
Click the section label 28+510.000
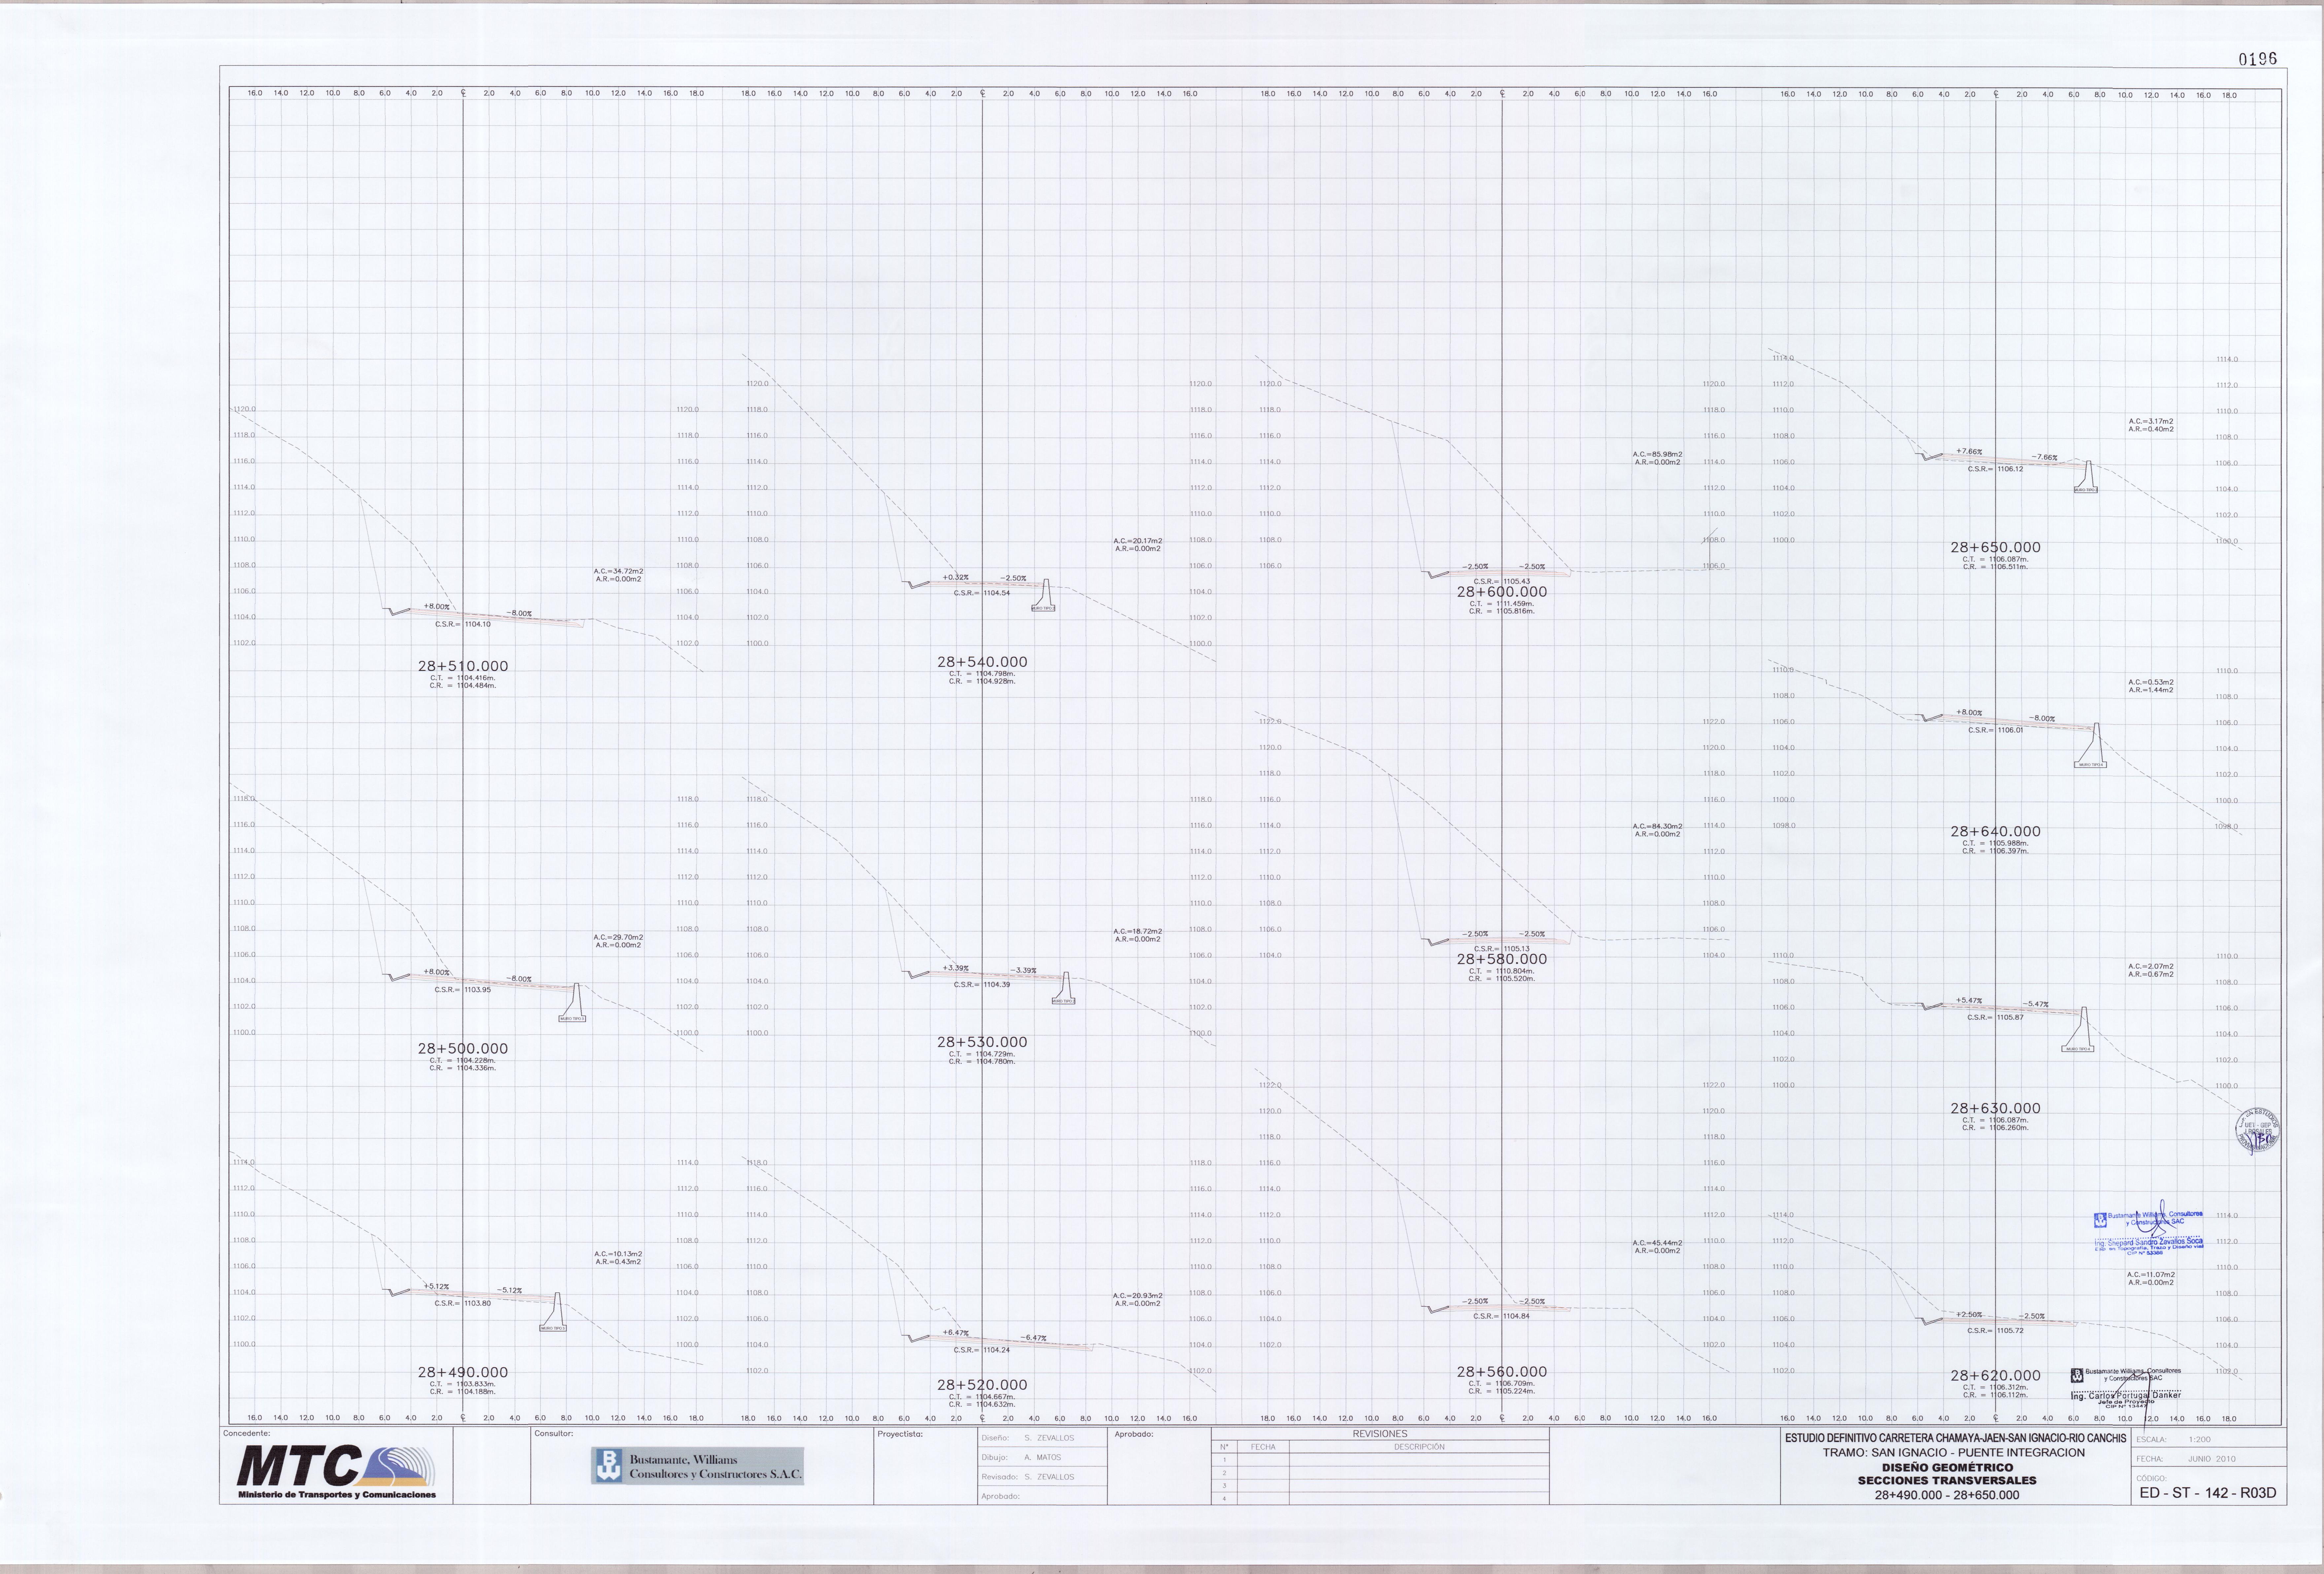pyautogui.click(x=463, y=666)
